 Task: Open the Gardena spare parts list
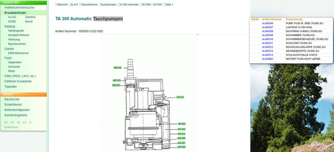pos(30,17)
